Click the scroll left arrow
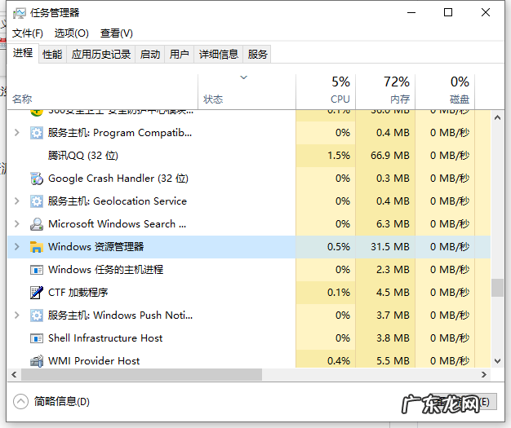511x428 pixels. (x=14, y=375)
